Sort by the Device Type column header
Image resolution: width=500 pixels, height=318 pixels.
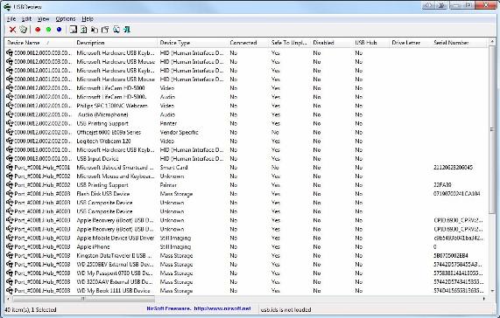point(193,43)
